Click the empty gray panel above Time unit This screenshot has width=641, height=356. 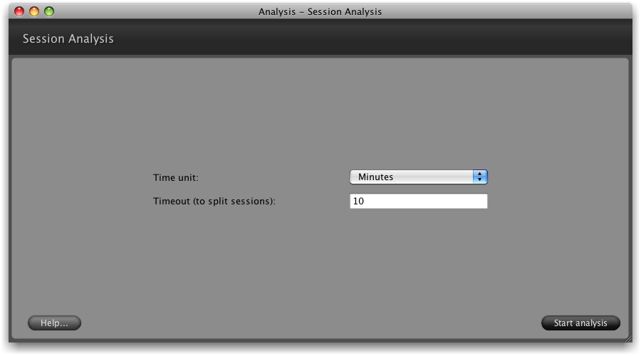(x=320, y=114)
